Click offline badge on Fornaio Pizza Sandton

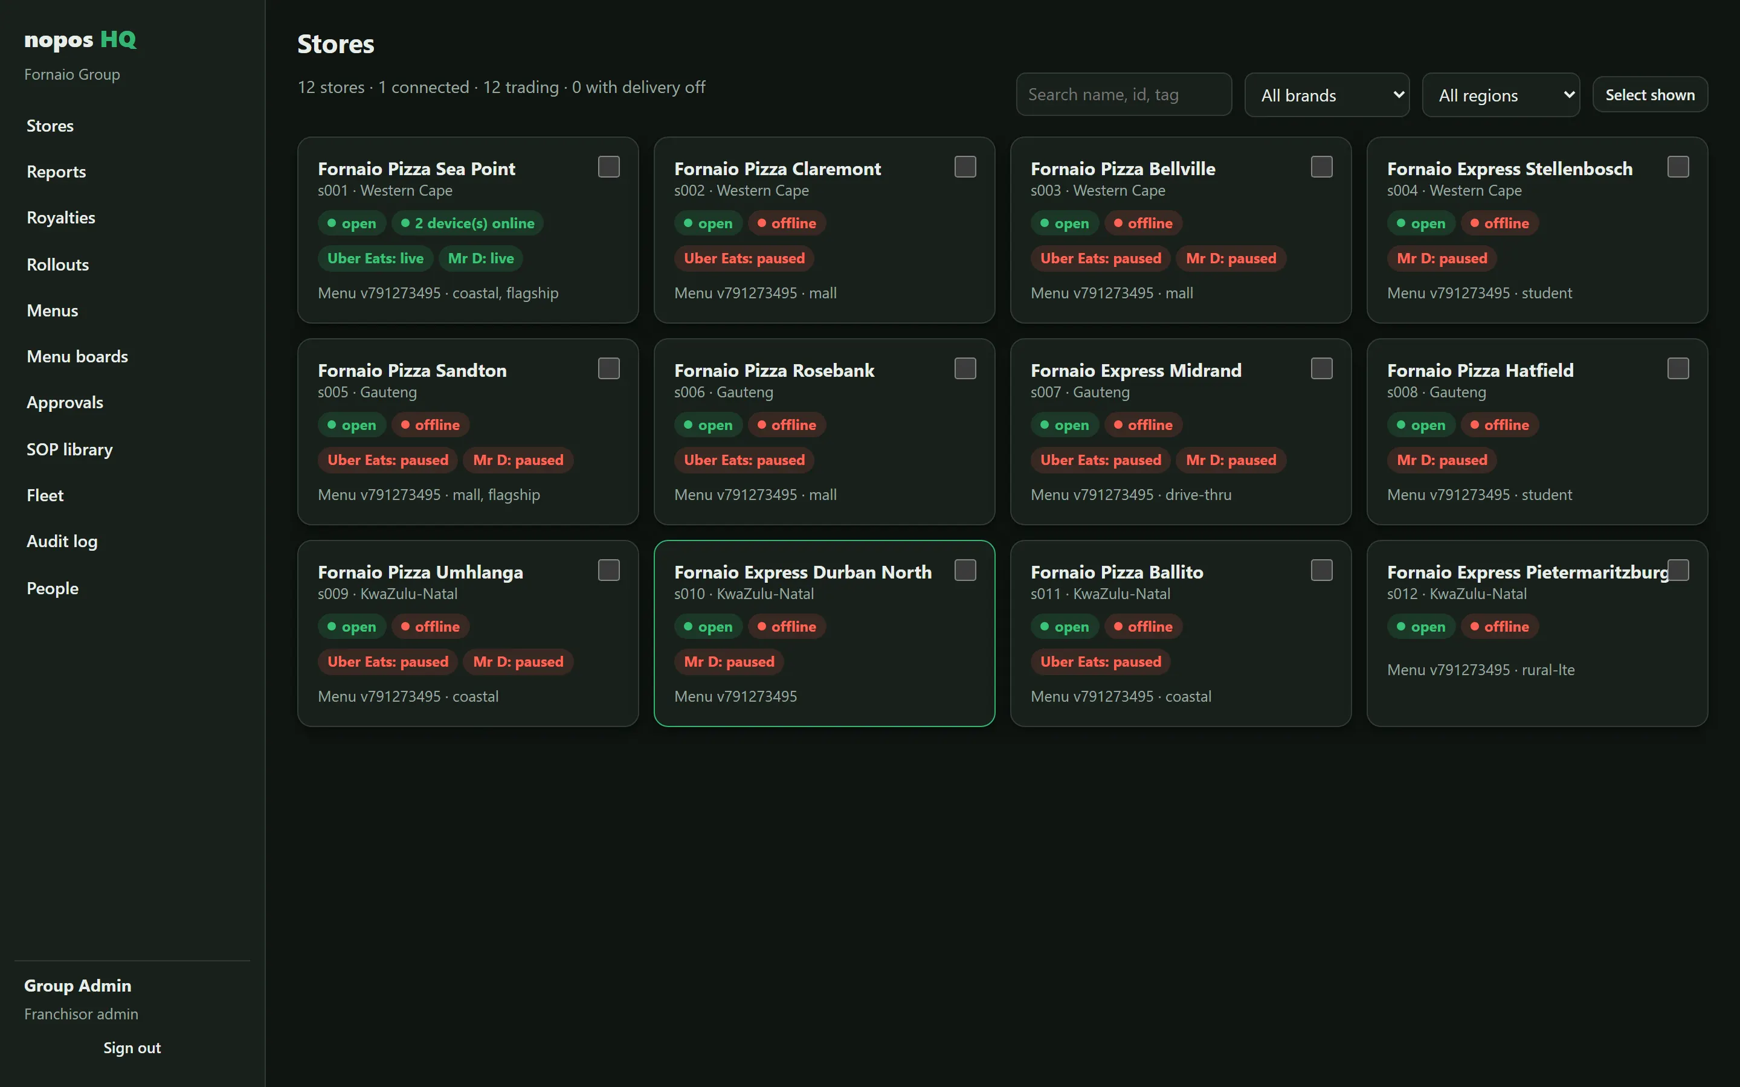(430, 426)
